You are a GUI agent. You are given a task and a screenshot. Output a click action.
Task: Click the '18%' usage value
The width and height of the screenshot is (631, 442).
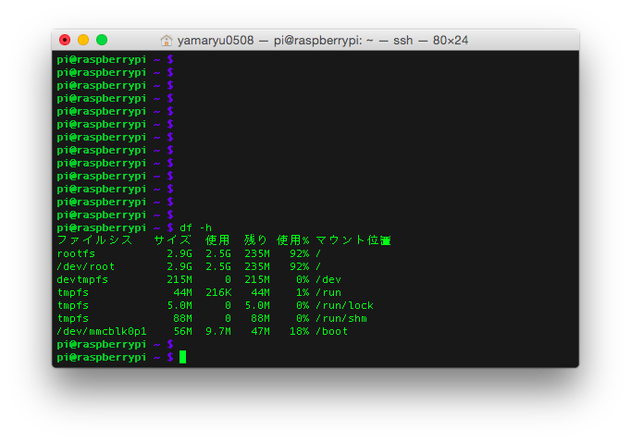coord(300,331)
